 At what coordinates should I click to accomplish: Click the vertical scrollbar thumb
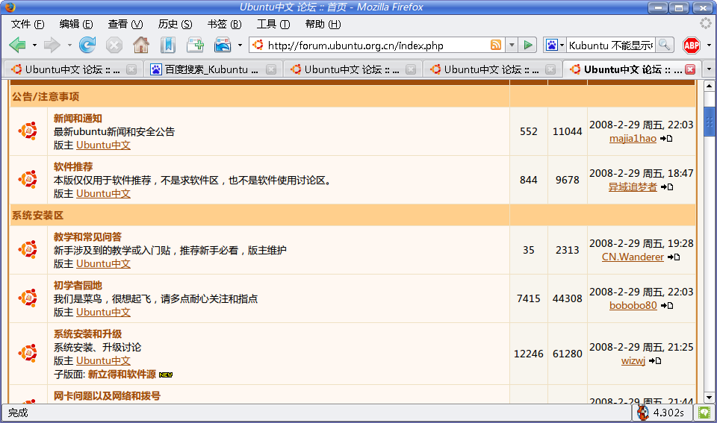(710, 122)
